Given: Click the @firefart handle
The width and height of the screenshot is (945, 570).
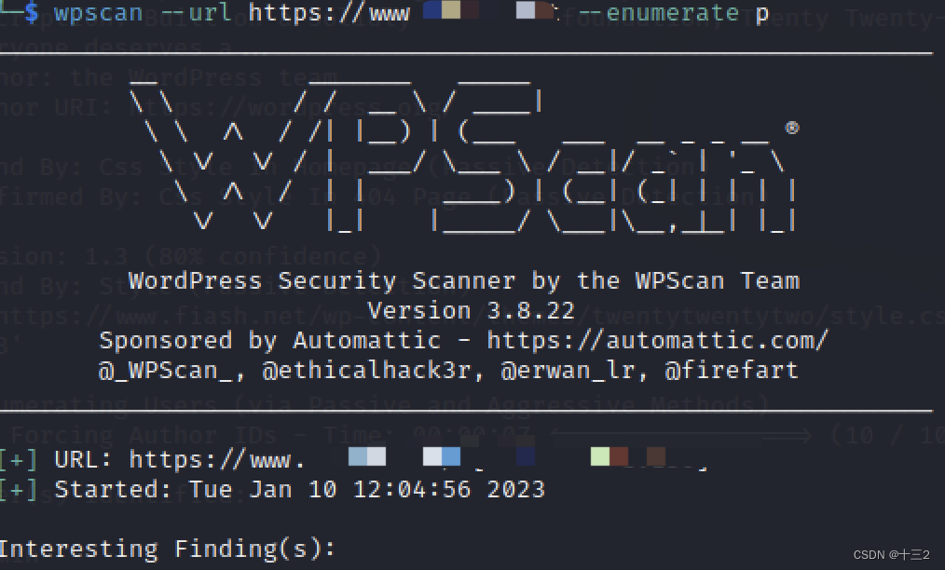Looking at the screenshot, I should (732, 370).
